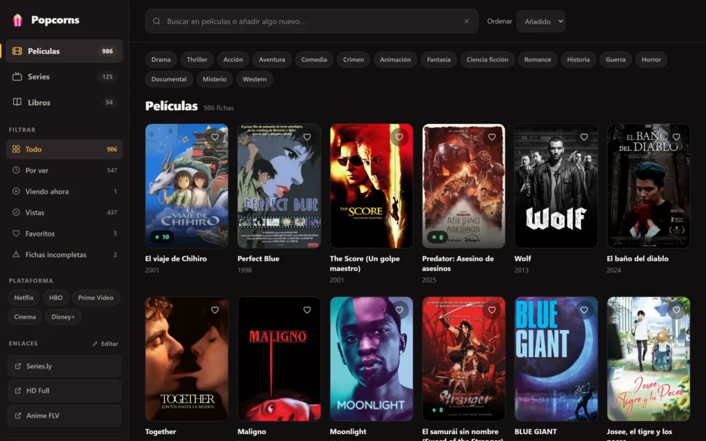Click the star 10 rating badge on Chihiro
The image size is (706, 441).
[162, 237]
